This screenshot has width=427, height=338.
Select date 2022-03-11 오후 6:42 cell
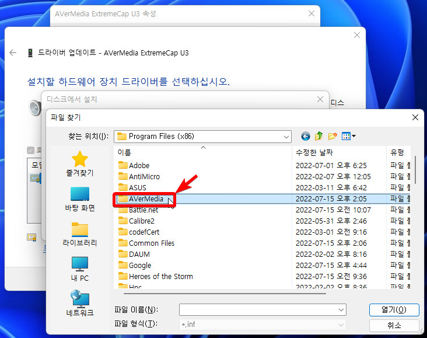[x=331, y=188]
